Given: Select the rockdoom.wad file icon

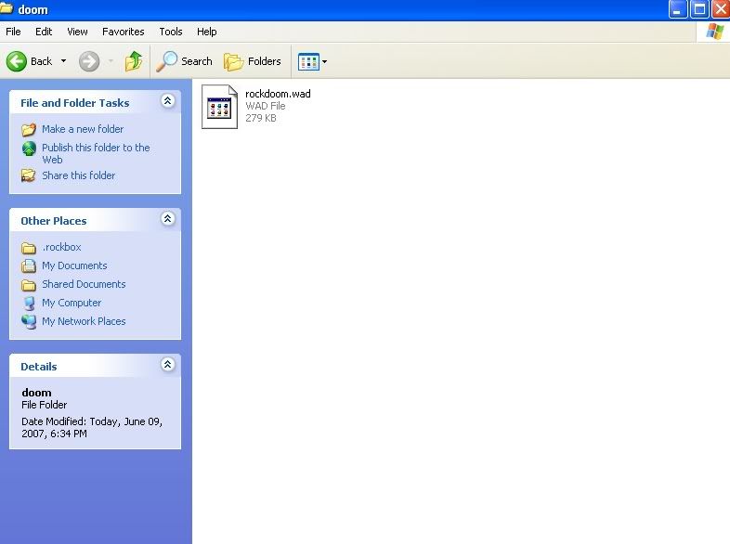Looking at the screenshot, I should (x=219, y=106).
